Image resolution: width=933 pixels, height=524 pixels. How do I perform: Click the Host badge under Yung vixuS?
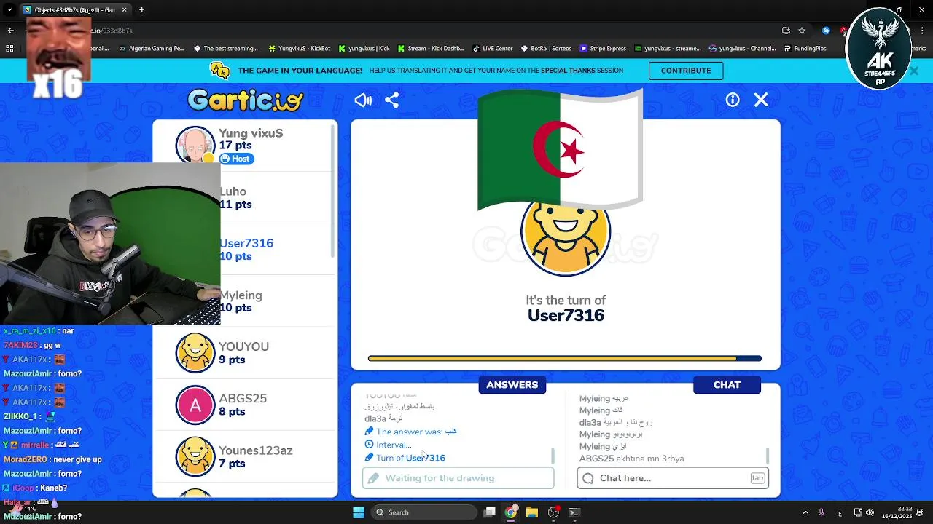235,159
